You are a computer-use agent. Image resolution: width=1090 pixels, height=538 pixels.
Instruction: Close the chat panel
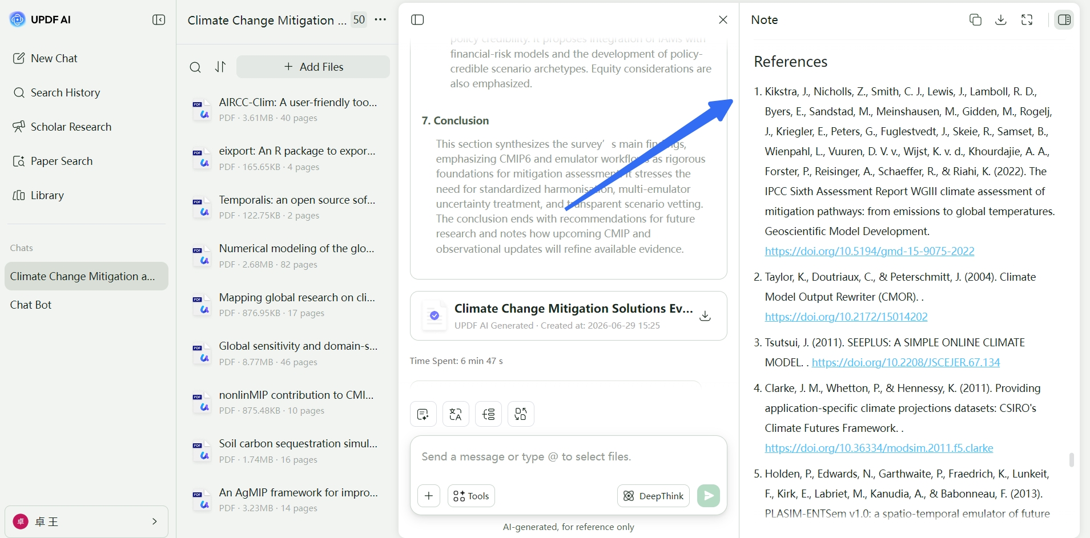pyautogui.click(x=723, y=20)
